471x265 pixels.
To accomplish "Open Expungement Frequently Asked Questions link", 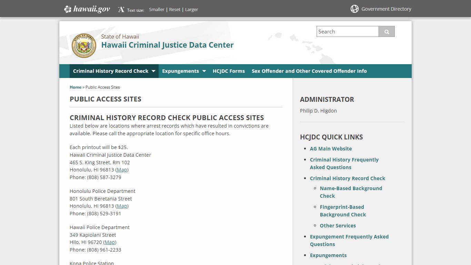I will [x=349, y=241].
